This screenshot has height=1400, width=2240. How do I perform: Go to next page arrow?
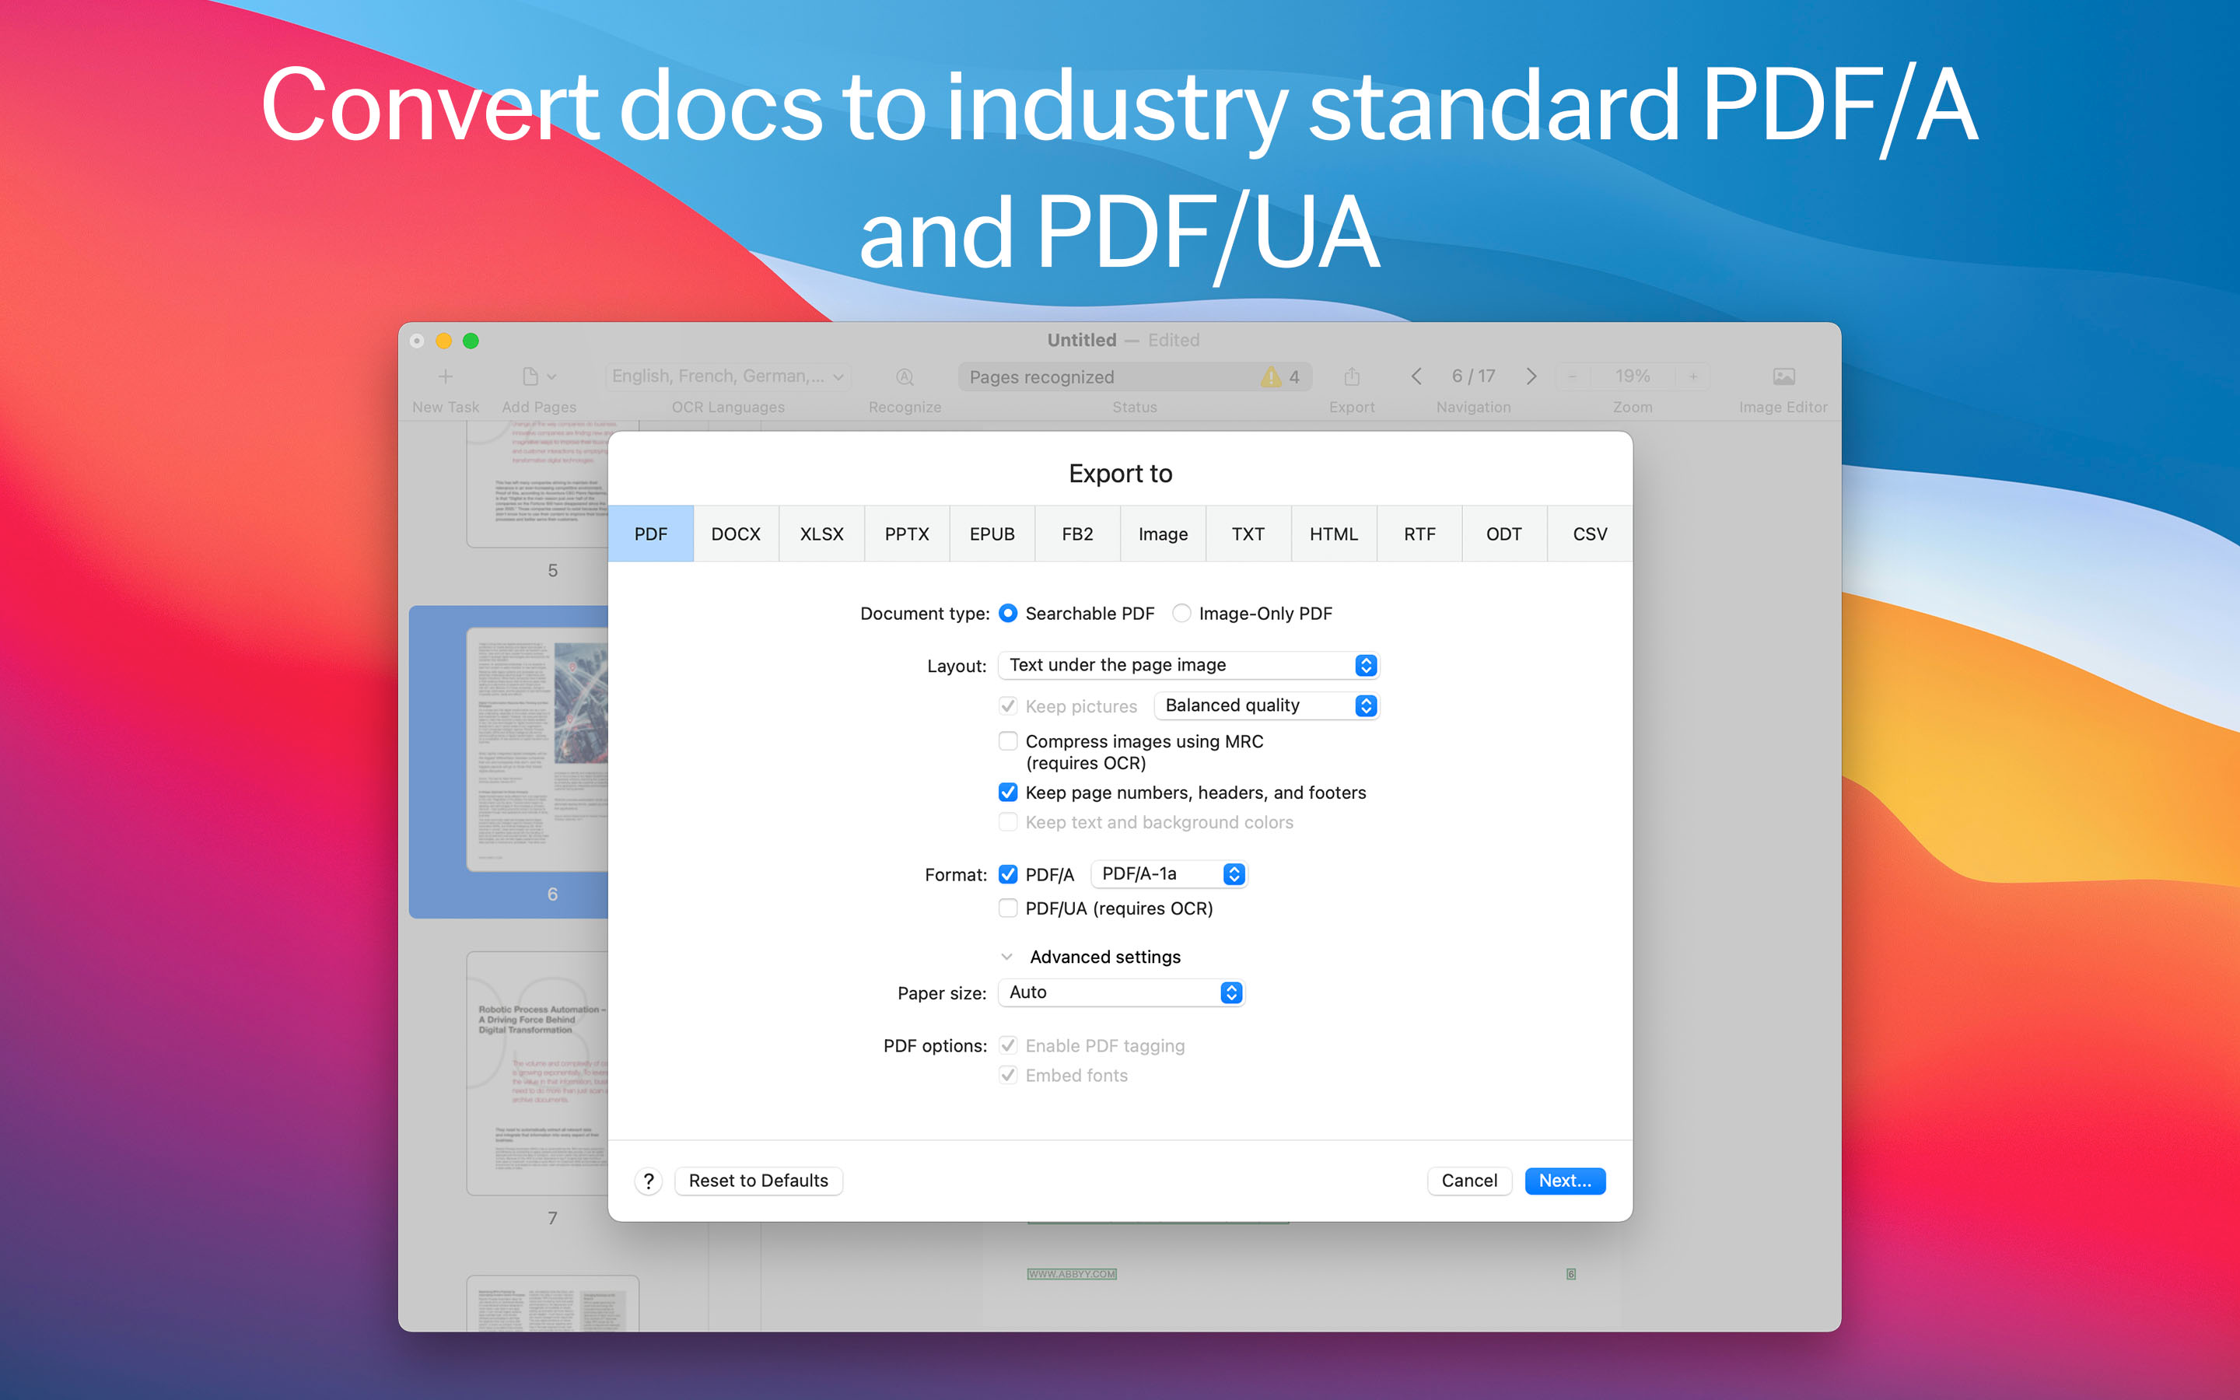1531,376
